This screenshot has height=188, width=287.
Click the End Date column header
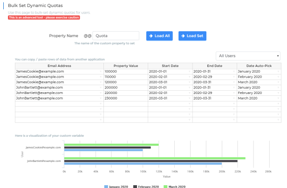click(214, 66)
